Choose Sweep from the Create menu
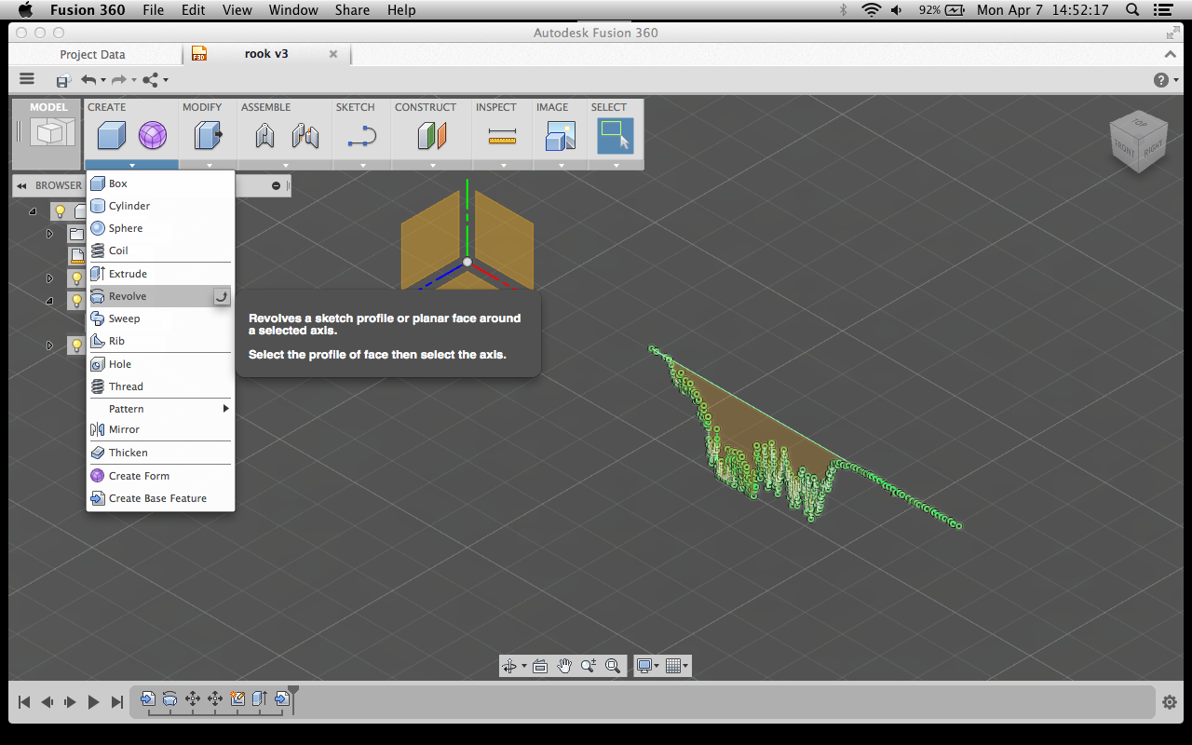1192x745 pixels. tap(160, 318)
